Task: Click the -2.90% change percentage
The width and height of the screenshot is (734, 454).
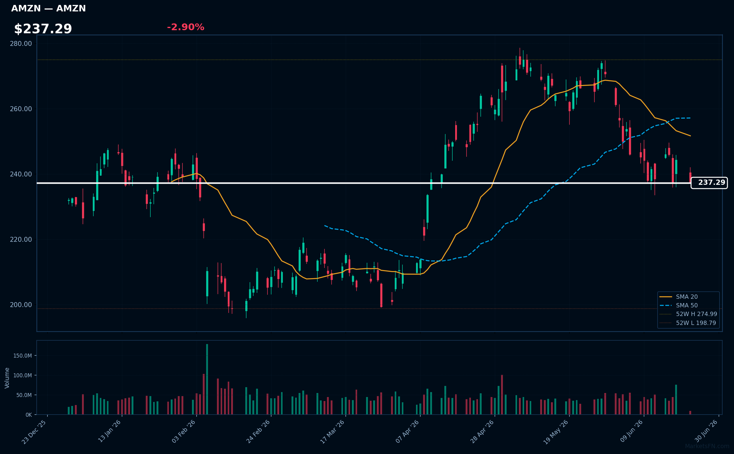Action: pyautogui.click(x=186, y=27)
